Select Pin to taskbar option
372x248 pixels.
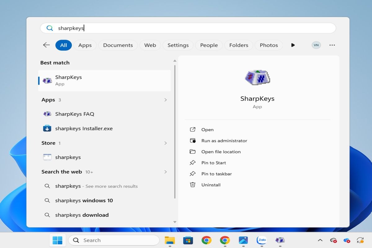[216, 174]
